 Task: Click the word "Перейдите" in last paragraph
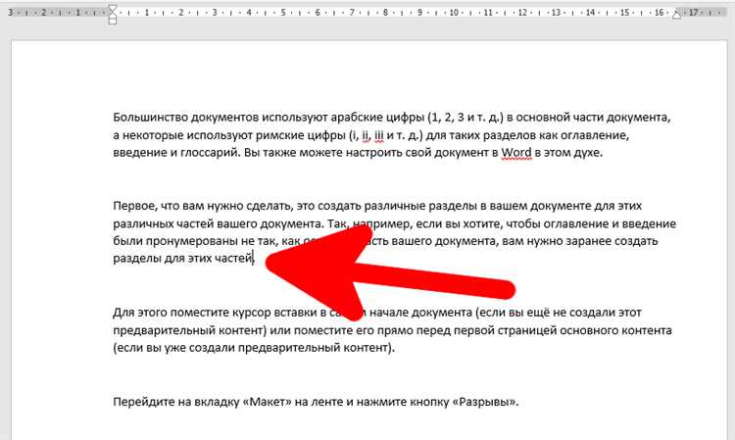[144, 402]
